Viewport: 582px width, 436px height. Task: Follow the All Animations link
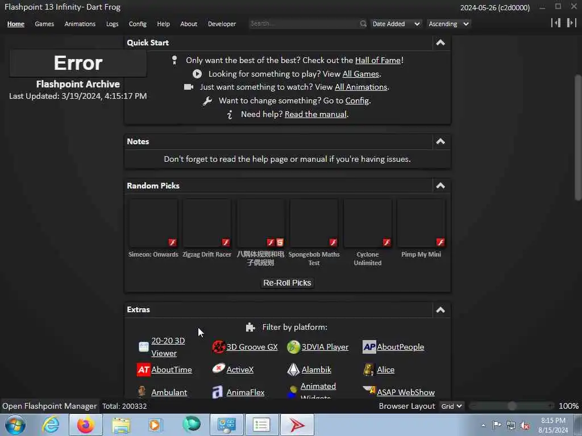tap(361, 87)
